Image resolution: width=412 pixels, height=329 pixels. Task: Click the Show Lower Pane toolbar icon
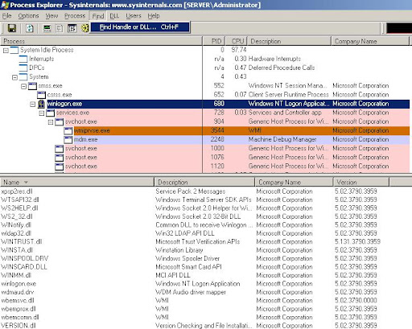[72, 28]
